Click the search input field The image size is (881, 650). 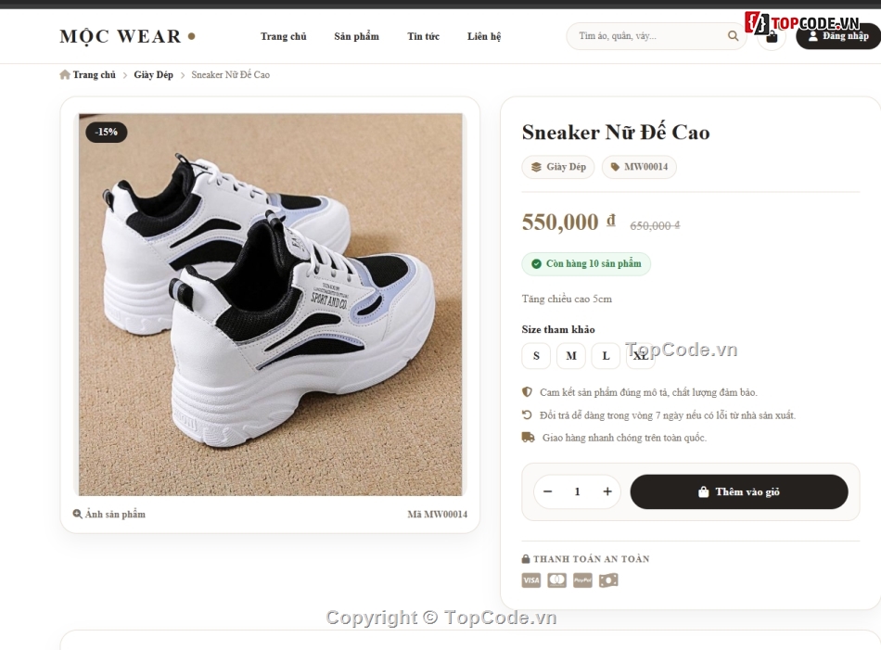coord(649,36)
